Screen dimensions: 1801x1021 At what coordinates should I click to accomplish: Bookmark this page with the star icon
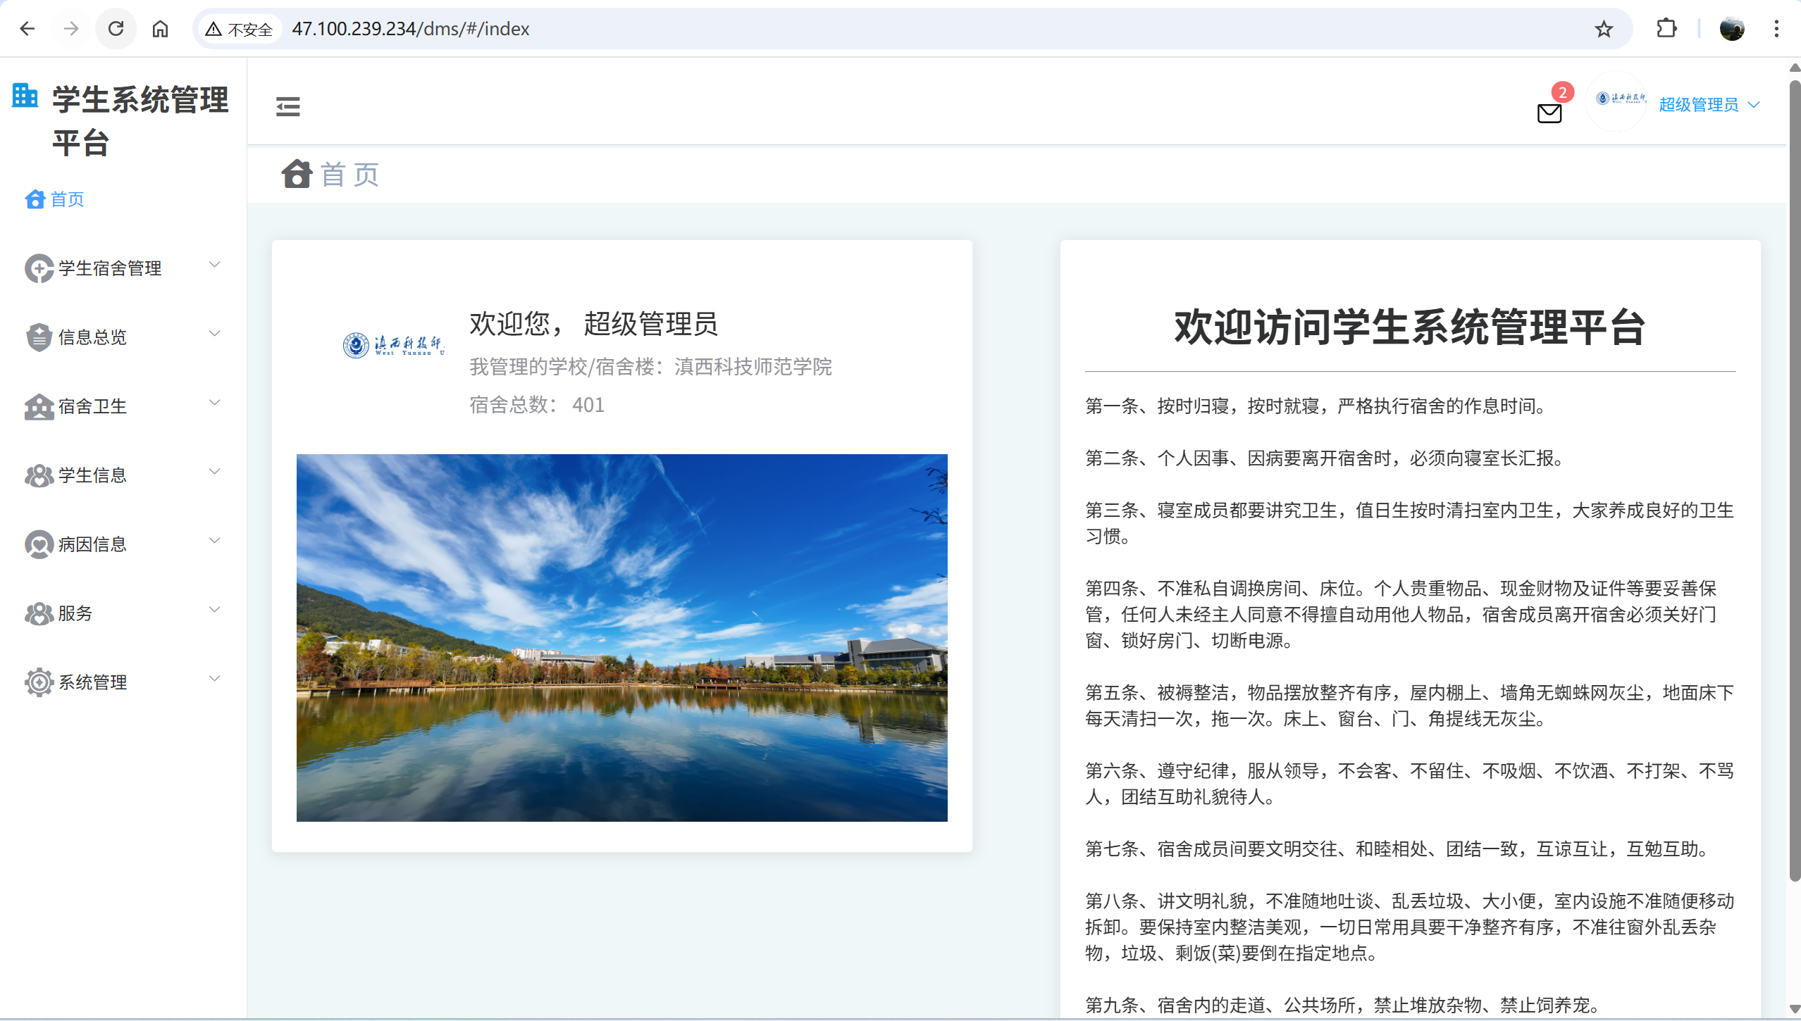tap(1604, 29)
